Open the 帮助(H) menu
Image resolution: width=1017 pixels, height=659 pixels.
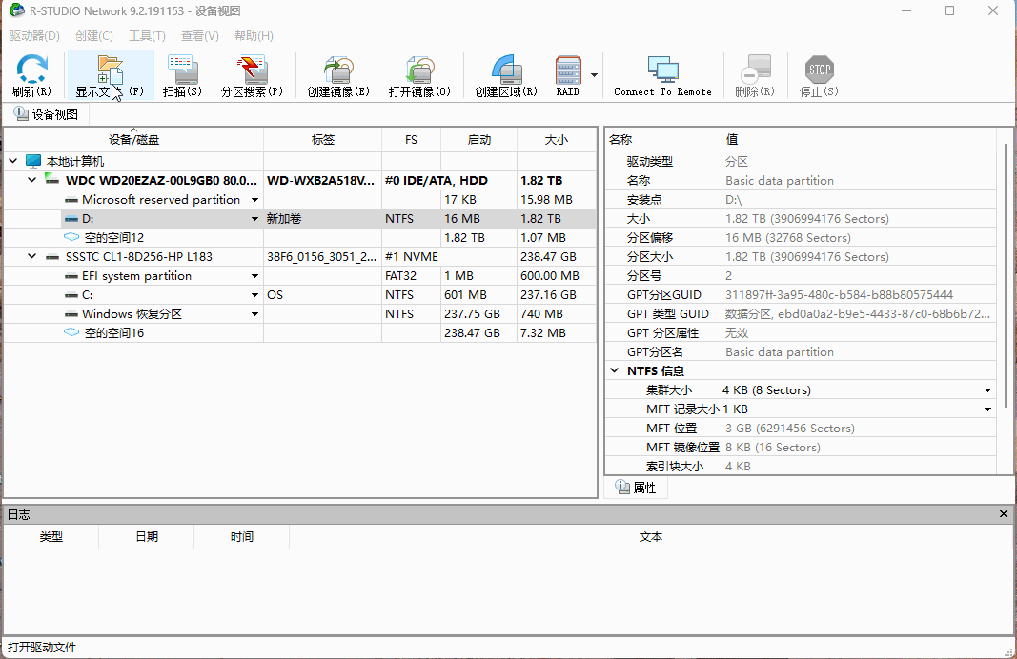(254, 35)
